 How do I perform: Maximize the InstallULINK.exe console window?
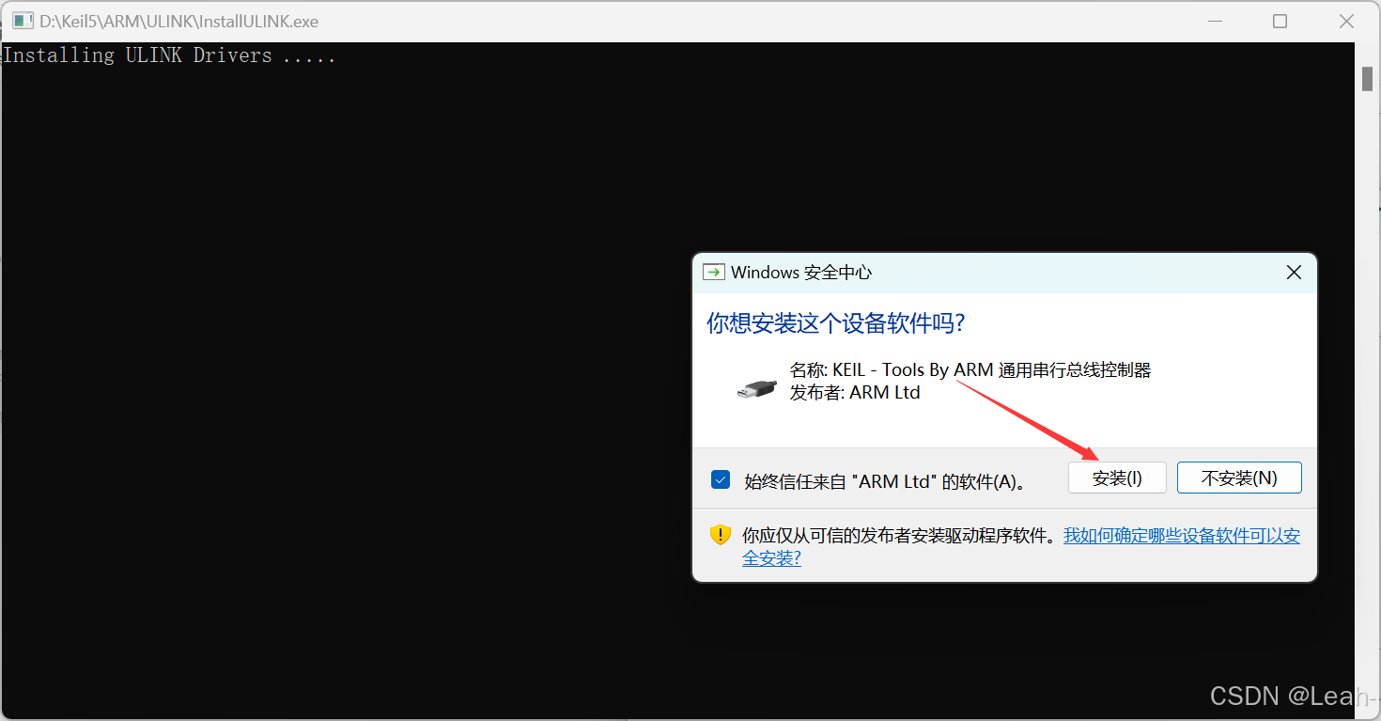pos(1280,21)
